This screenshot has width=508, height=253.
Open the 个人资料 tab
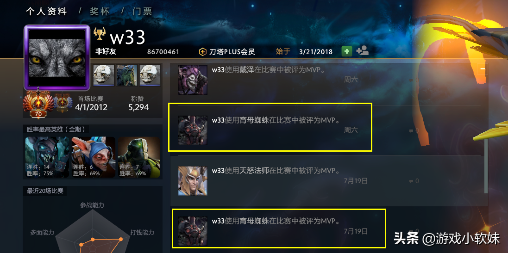tap(47, 12)
